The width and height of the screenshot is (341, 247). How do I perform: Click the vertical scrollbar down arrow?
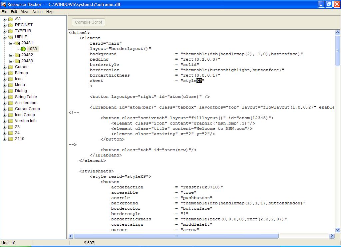pos(338,230)
